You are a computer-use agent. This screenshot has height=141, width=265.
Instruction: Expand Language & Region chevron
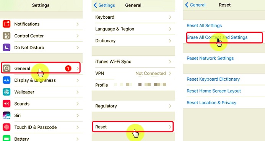[170, 29]
